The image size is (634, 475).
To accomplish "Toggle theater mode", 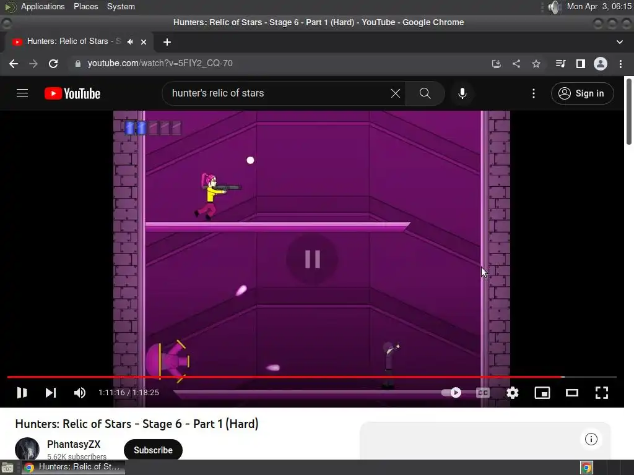I will pyautogui.click(x=571, y=393).
